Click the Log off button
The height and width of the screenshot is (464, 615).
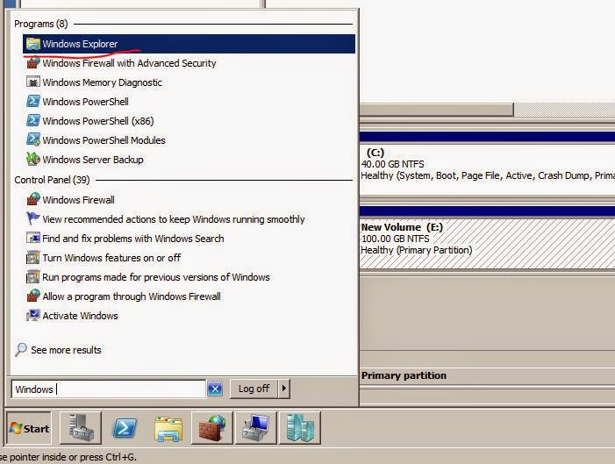[254, 389]
